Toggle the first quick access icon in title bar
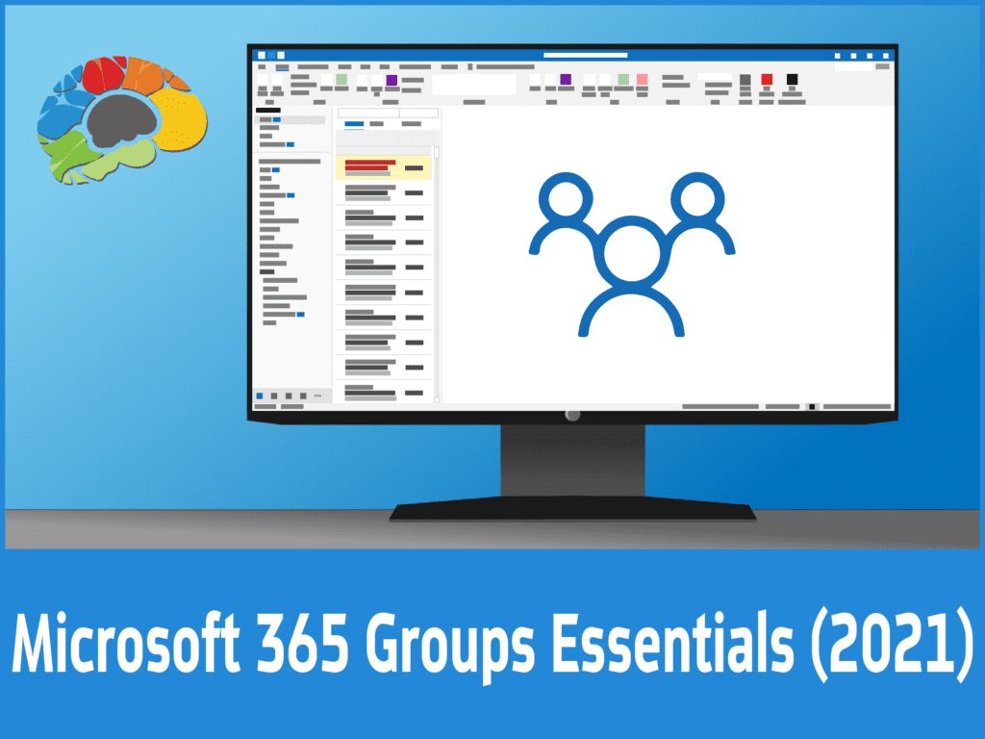Viewport: 985px width, 739px height. click(x=260, y=55)
